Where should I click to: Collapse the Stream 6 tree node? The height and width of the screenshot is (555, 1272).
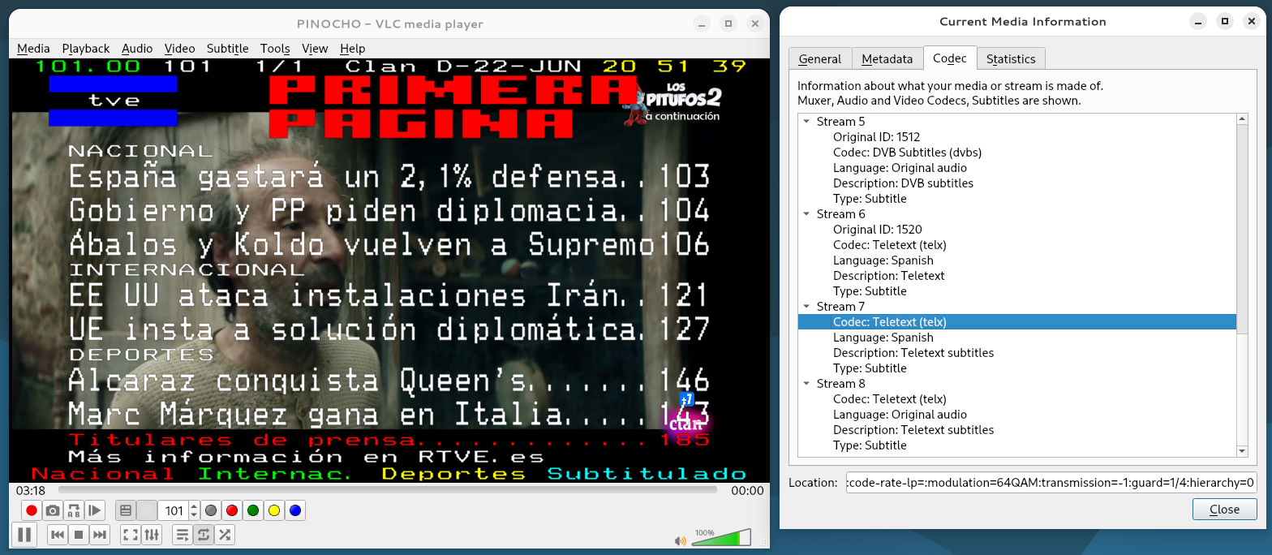point(806,214)
